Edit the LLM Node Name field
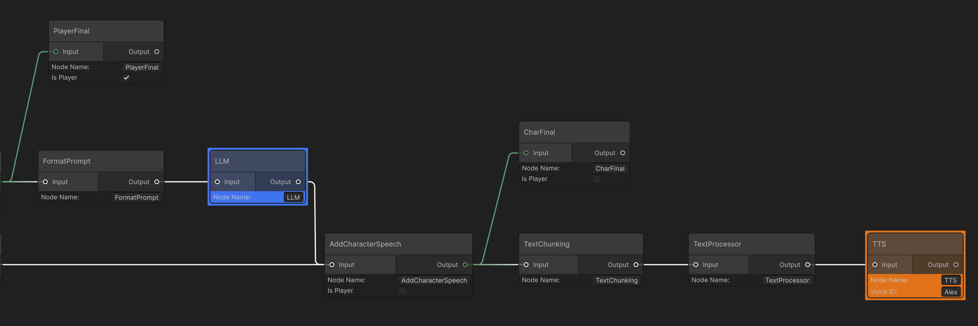 tap(293, 197)
